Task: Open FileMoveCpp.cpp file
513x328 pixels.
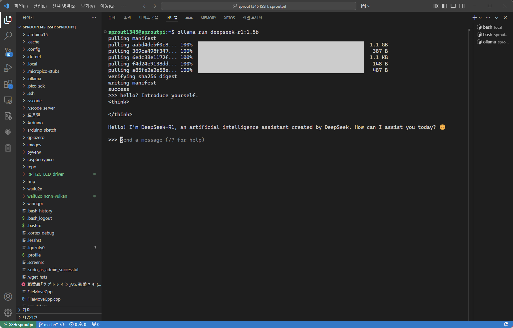Action: point(59,299)
